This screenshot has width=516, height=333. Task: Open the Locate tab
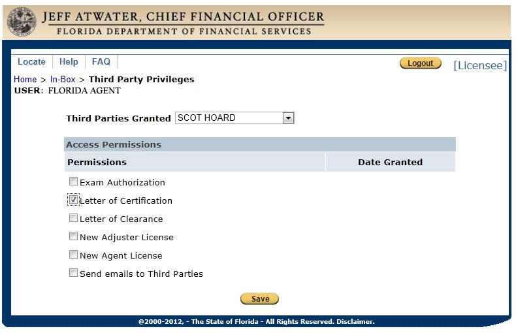(31, 61)
